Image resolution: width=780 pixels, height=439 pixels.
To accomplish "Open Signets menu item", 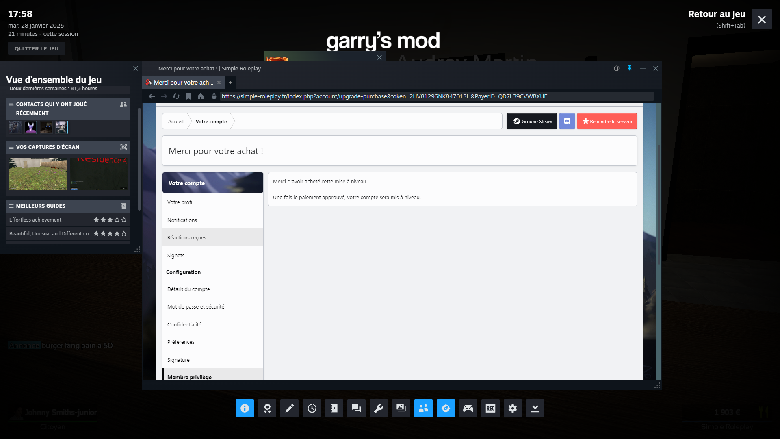I will pyautogui.click(x=213, y=255).
